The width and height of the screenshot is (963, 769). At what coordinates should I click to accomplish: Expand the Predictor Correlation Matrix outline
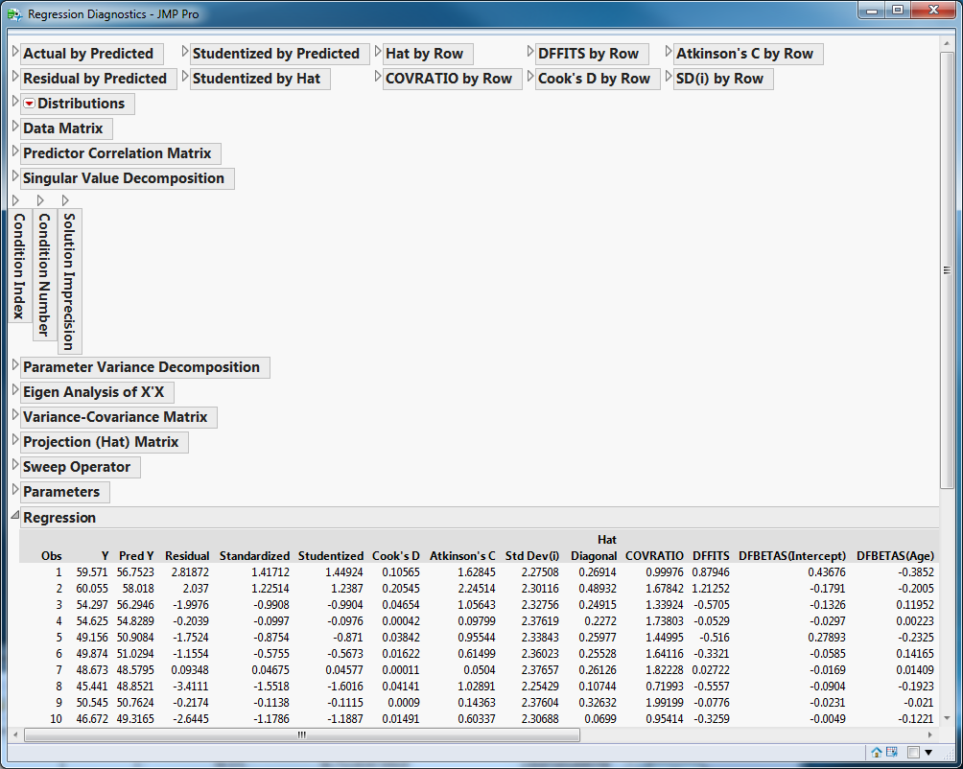tap(15, 153)
